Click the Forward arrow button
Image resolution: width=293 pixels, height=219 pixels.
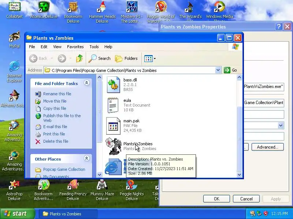(62, 58)
